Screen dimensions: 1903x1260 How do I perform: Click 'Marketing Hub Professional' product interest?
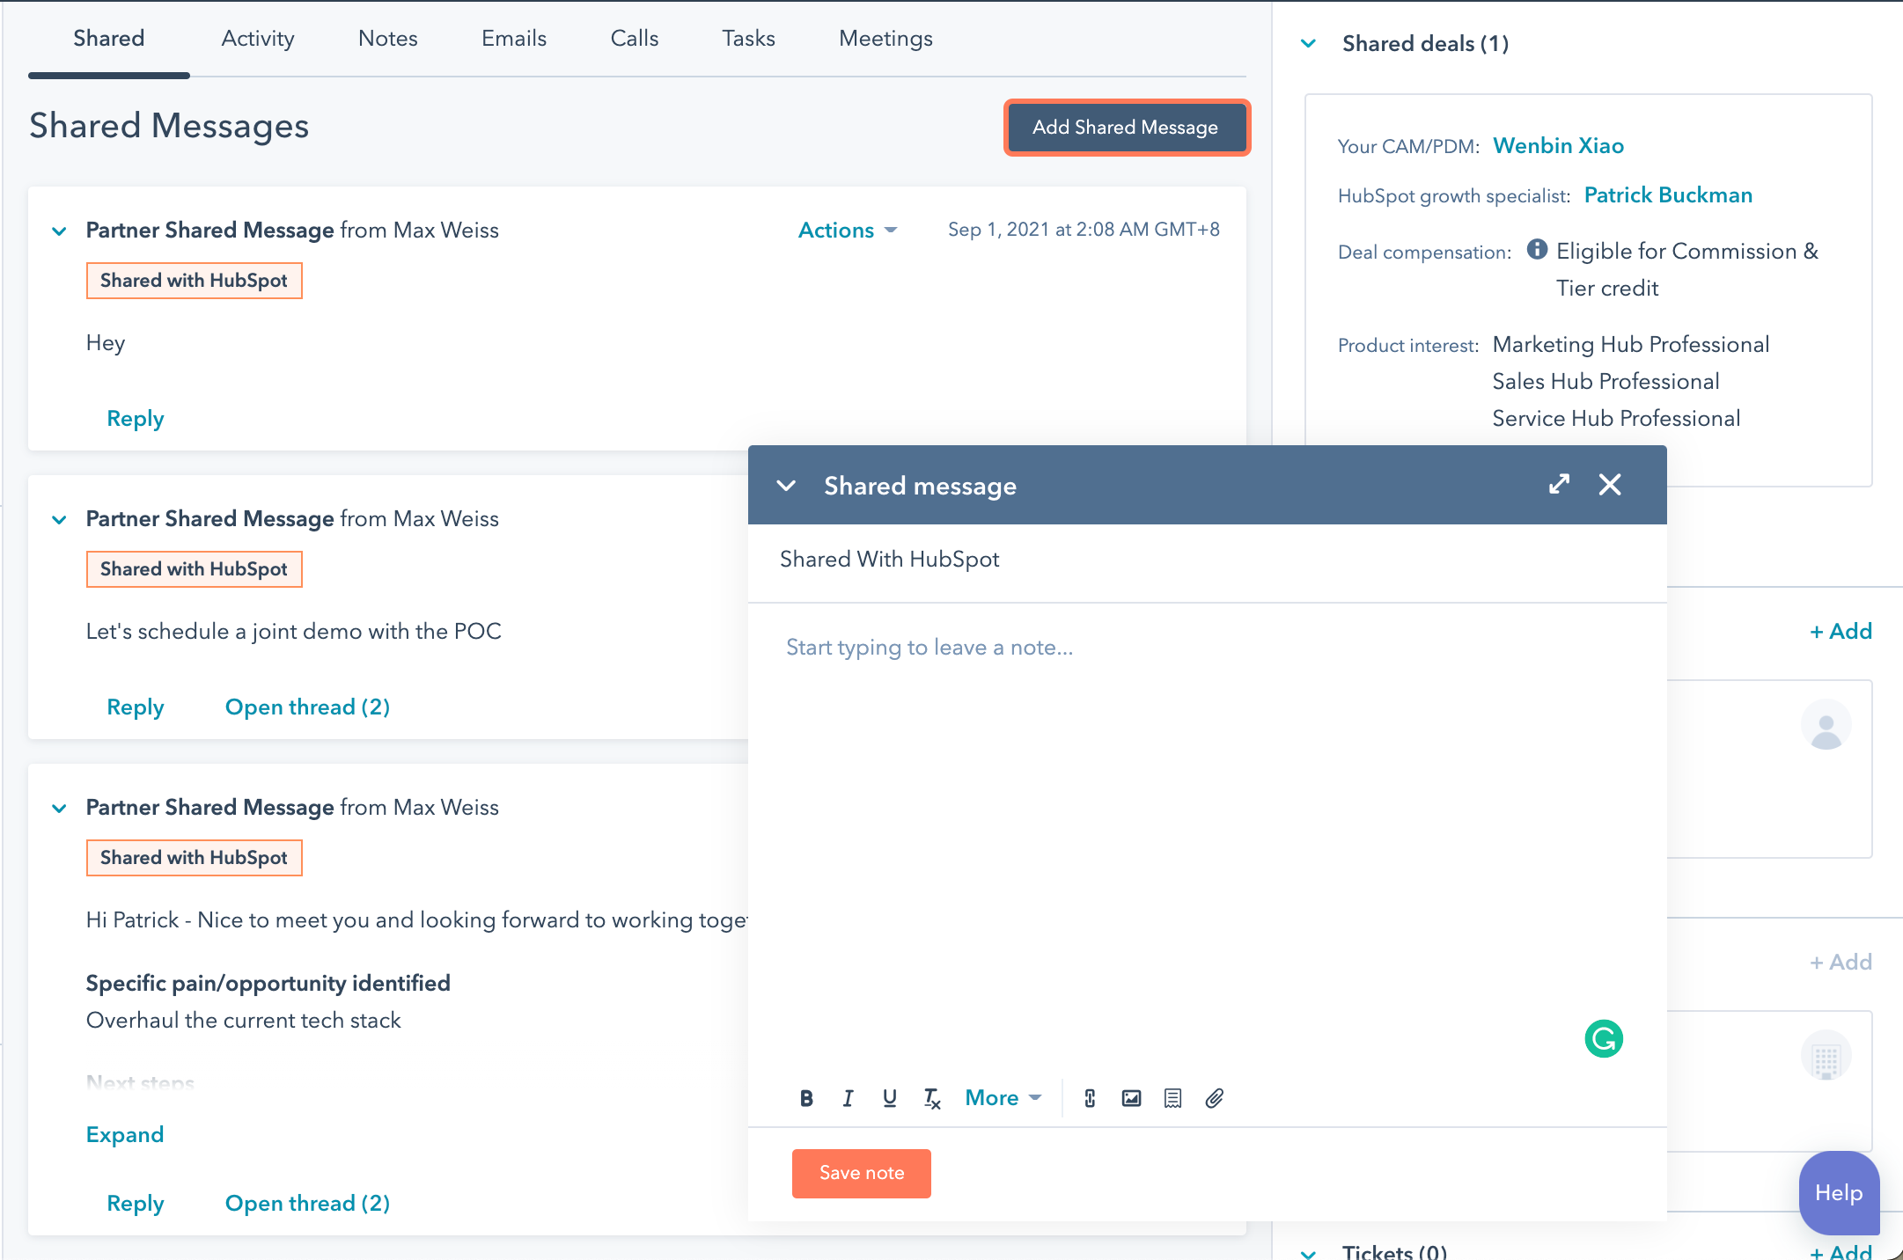(x=1631, y=345)
